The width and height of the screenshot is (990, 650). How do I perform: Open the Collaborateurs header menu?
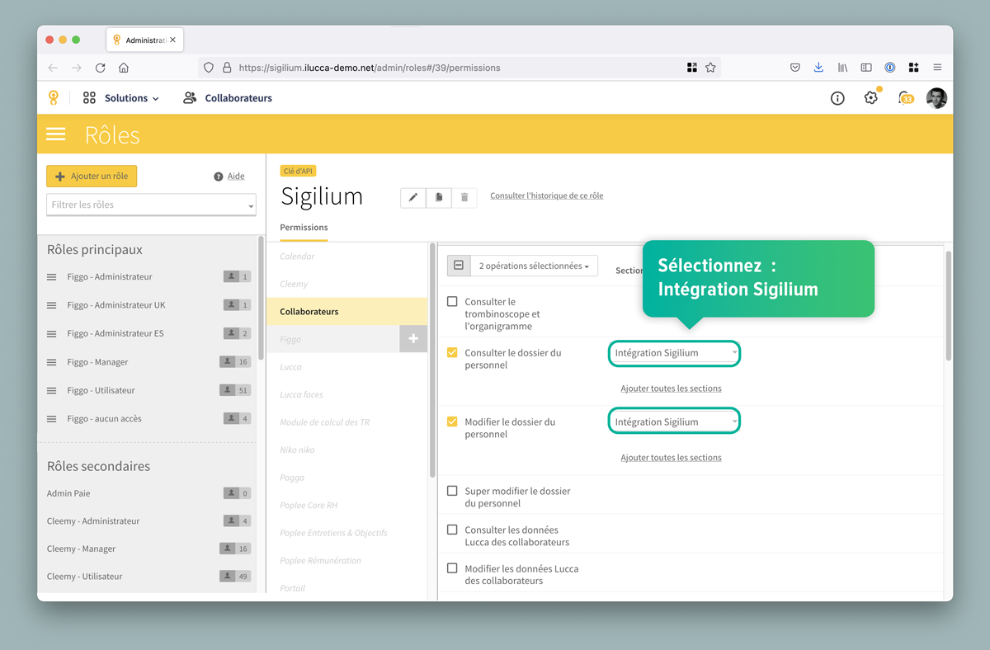click(x=228, y=98)
